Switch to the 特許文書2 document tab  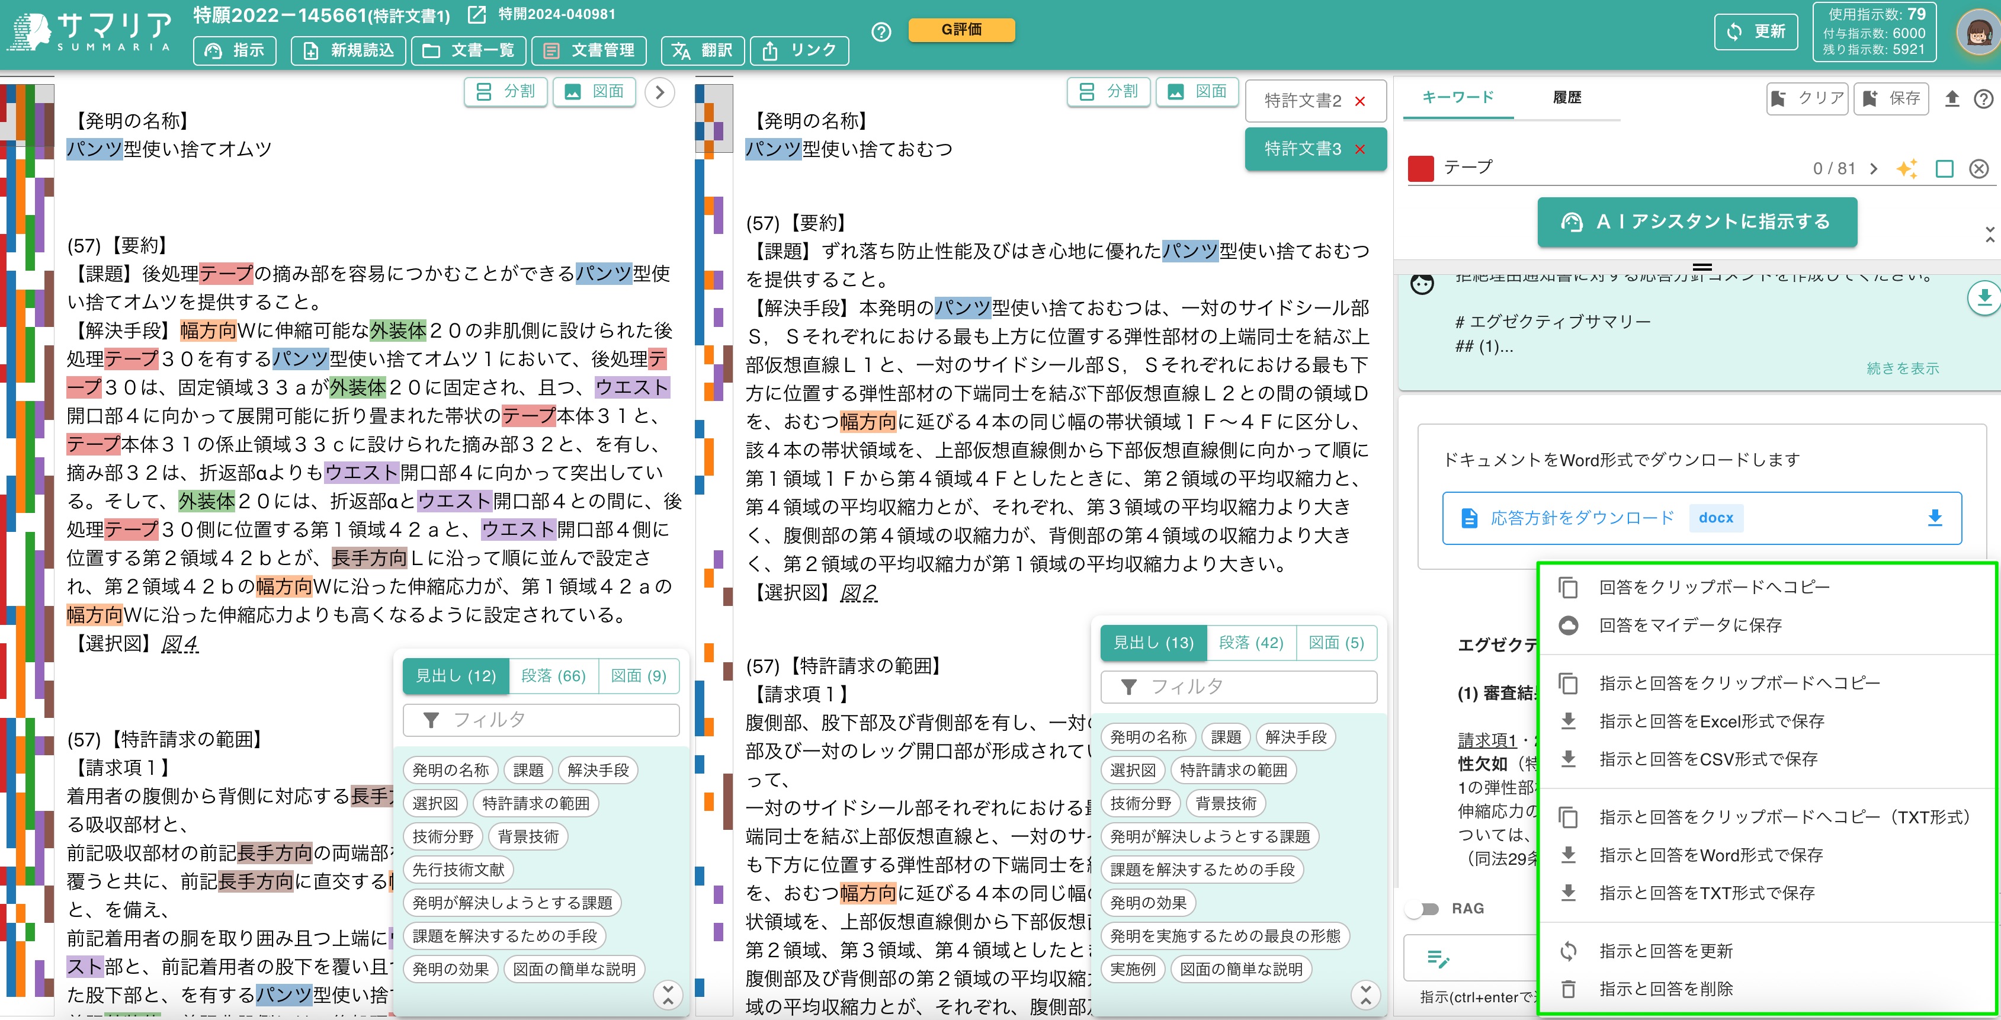pos(1303,101)
